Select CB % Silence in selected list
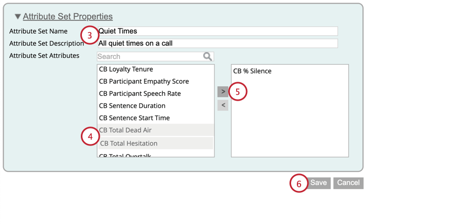 252,71
